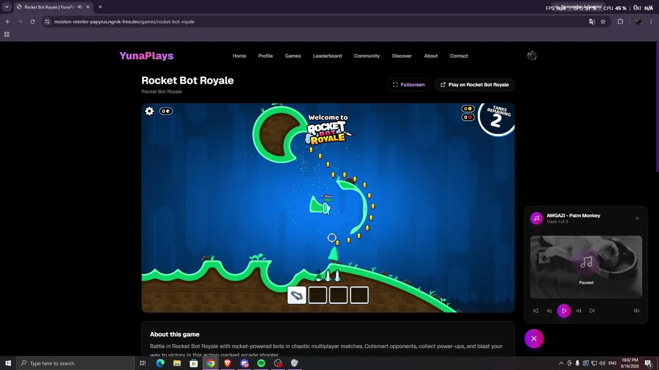Play the paused track
659x370 pixels.
pyautogui.click(x=564, y=311)
